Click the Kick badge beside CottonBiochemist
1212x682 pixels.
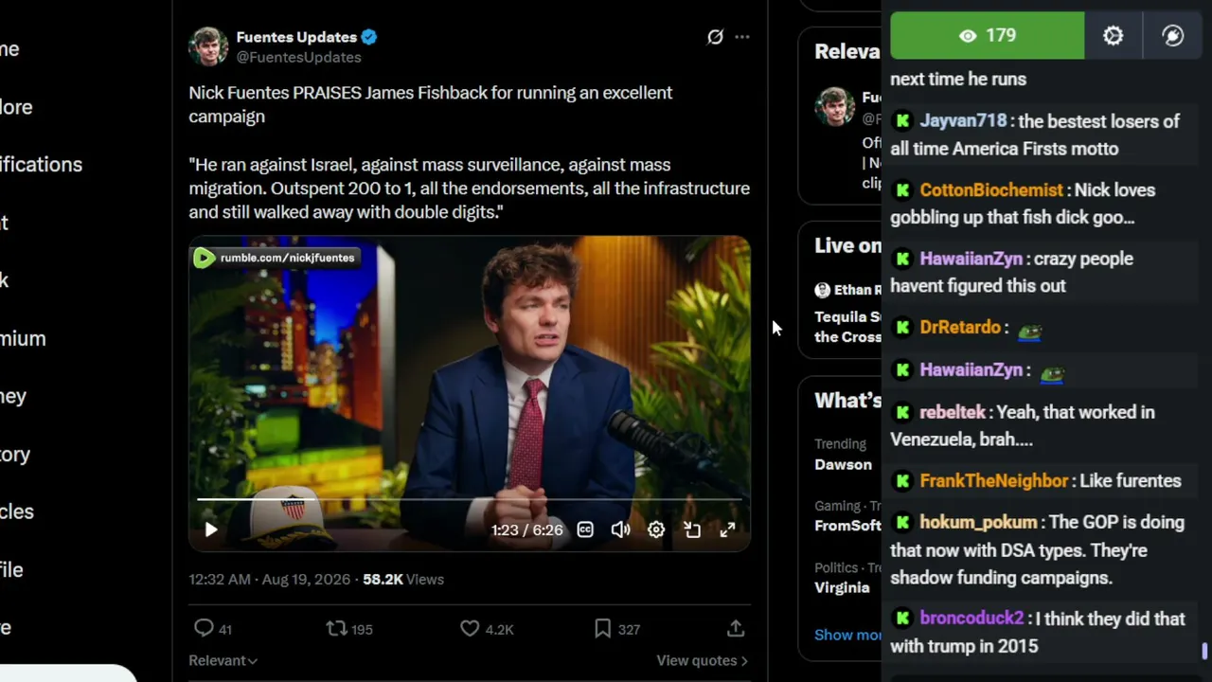pos(902,190)
